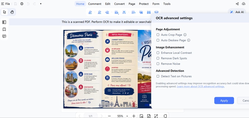Open the Tools tab
Screen dimensions: 249x118
[167, 4]
